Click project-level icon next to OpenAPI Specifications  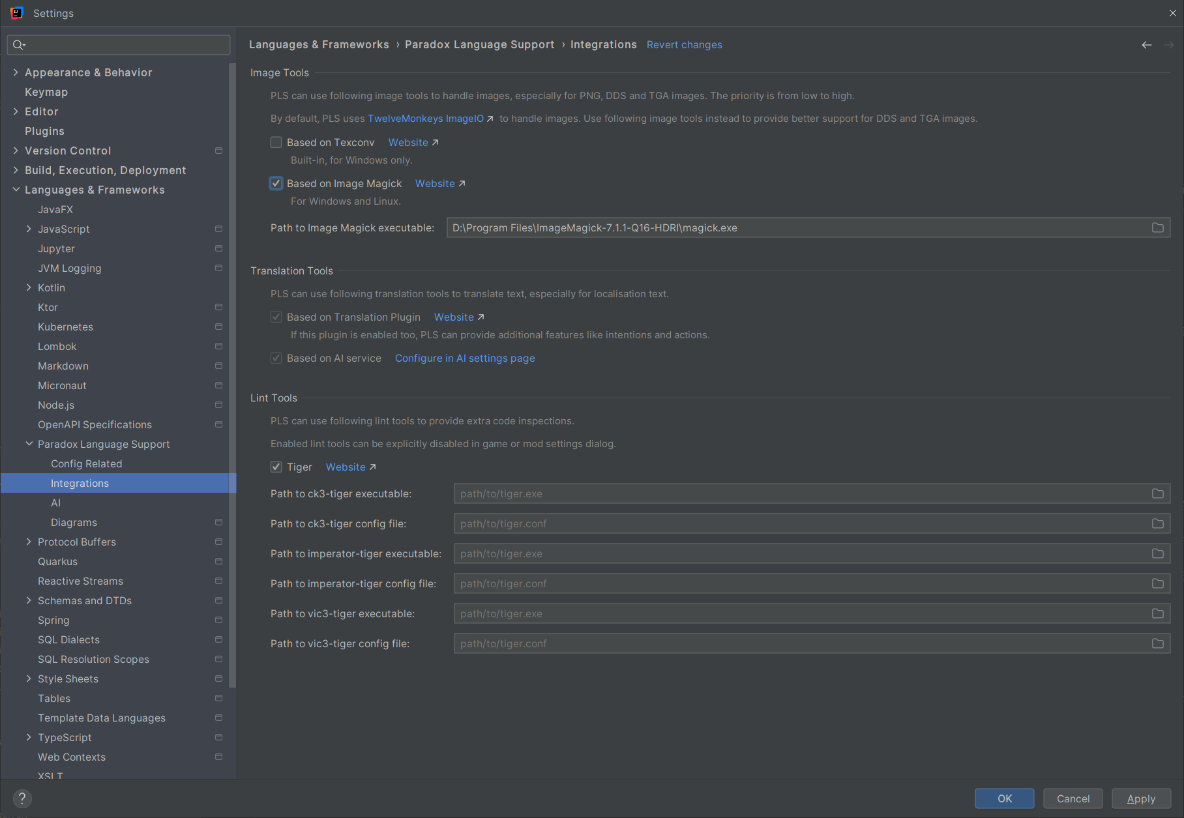pyautogui.click(x=218, y=424)
